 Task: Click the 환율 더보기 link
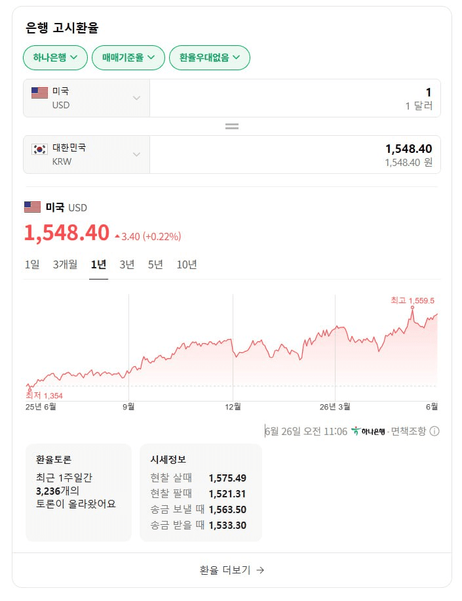(x=232, y=570)
